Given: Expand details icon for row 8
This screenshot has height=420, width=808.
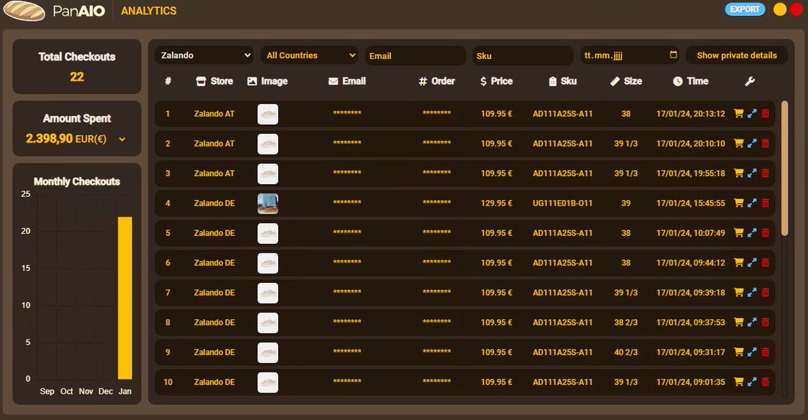Looking at the screenshot, I should (x=752, y=323).
